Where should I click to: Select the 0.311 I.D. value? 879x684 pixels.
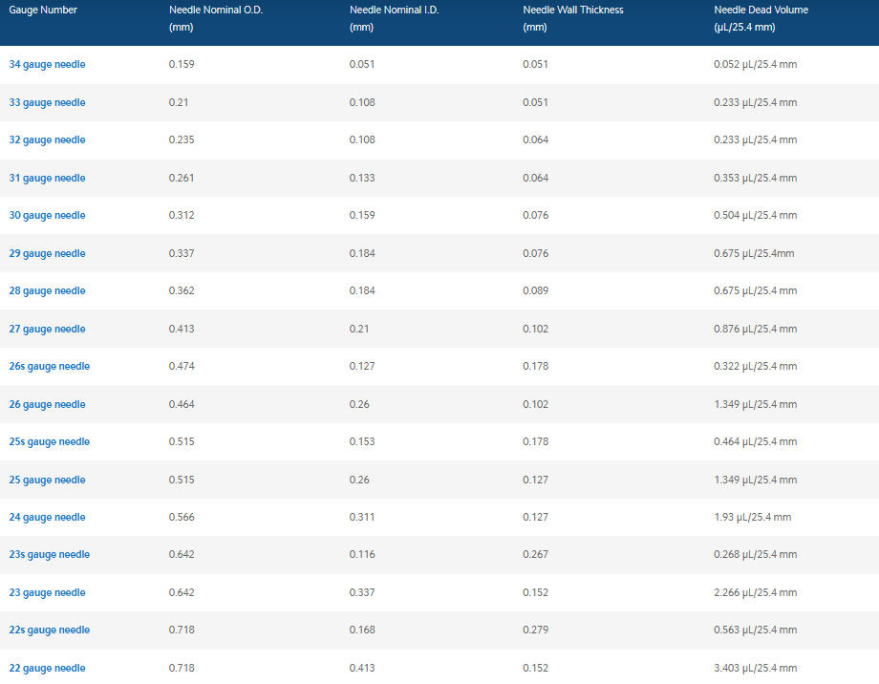coord(362,517)
